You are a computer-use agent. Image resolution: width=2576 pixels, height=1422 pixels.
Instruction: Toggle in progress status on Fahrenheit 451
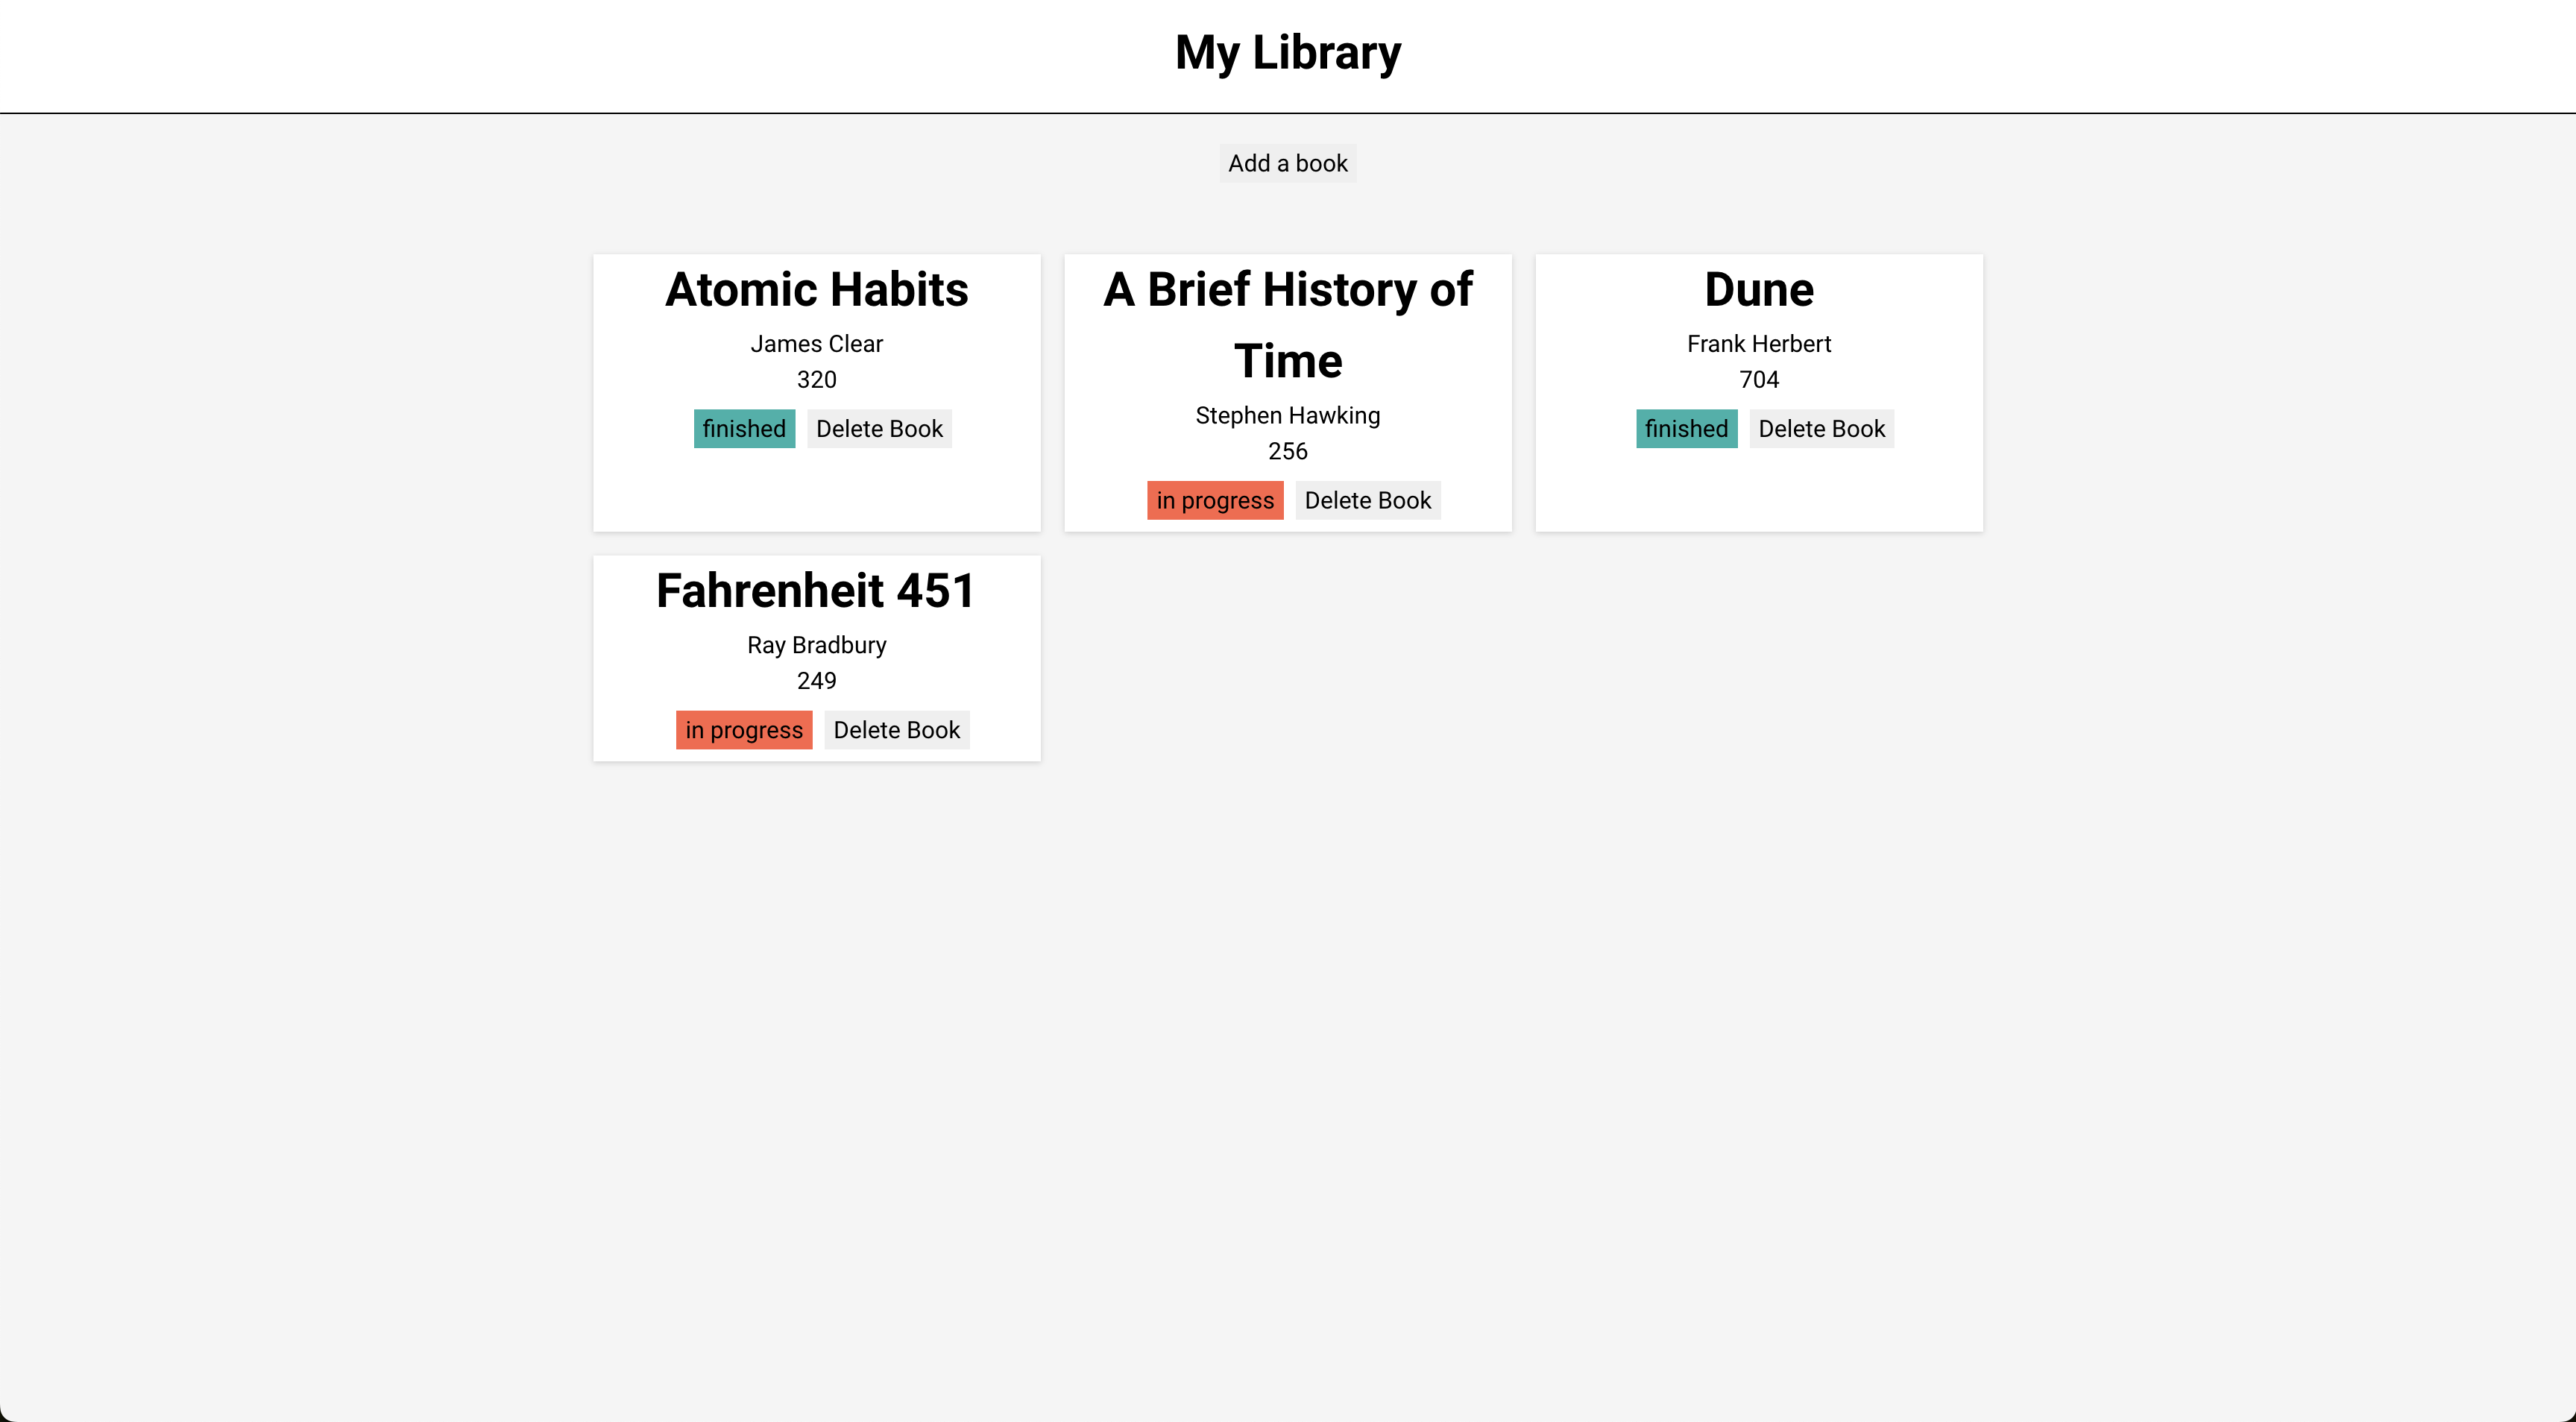pos(744,730)
